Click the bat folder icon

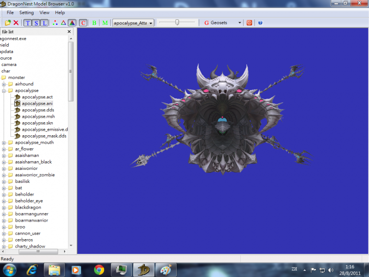click(11, 188)
